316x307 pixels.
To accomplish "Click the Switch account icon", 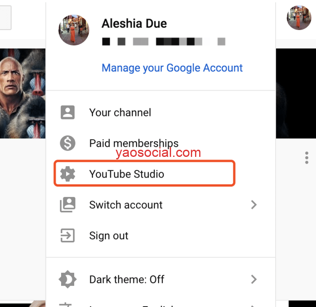I will [x=67, y=205].
